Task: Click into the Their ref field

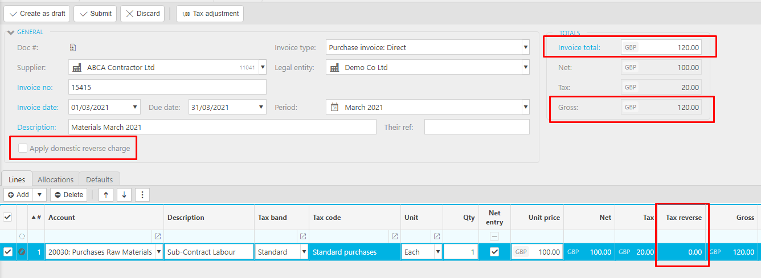Action: (x=476, y=127)
